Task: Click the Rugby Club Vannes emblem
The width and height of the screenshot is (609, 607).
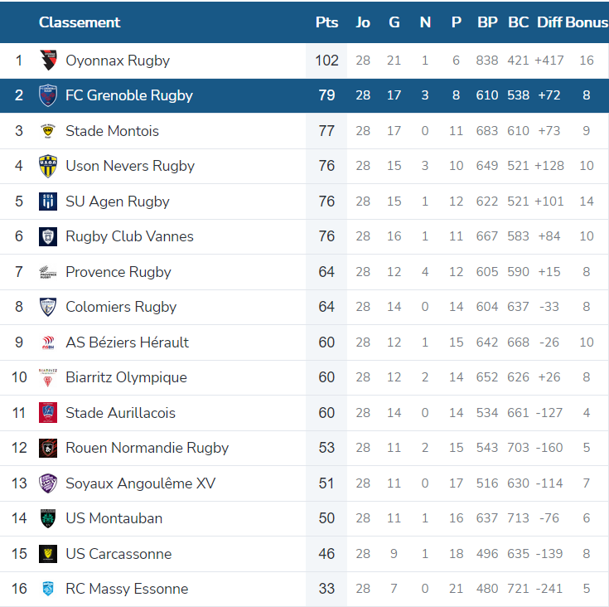Action: (48, 236)
